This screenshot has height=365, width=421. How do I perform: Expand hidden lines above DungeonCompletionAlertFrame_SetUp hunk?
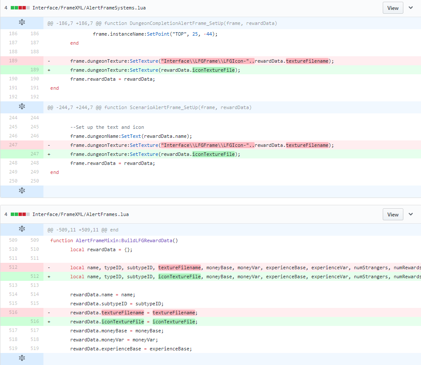[x=22, y=22]
